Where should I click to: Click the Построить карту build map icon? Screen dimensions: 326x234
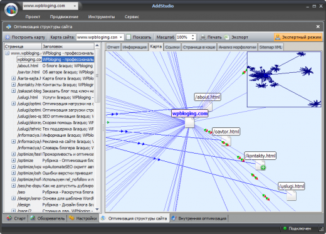point(8,37)
